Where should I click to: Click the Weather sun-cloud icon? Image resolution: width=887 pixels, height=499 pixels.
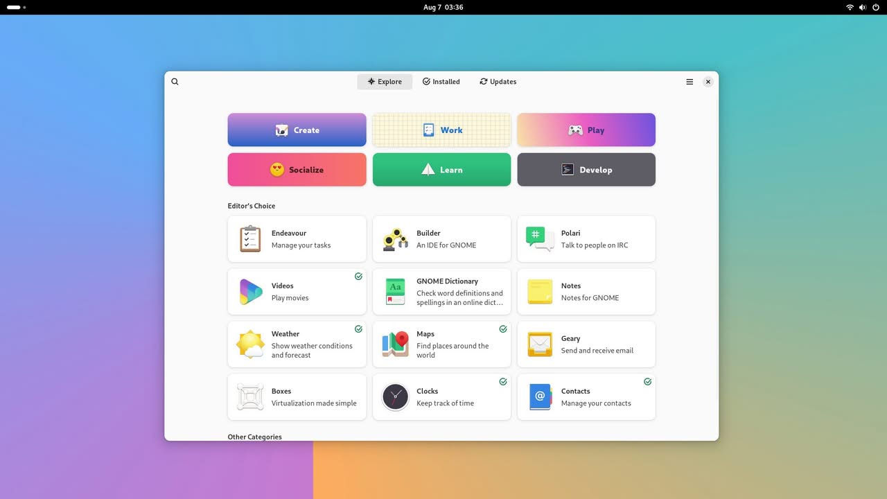(x=250, y=344)
